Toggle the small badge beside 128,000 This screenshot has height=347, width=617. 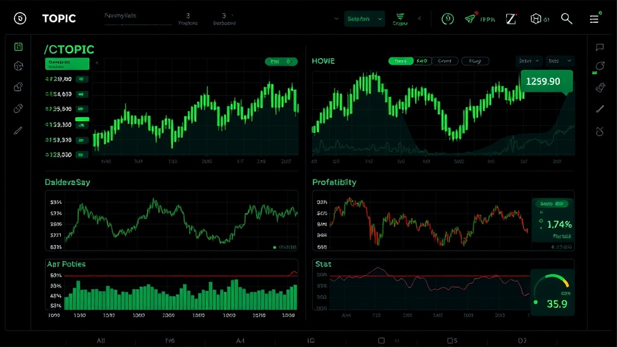(82, 155)
